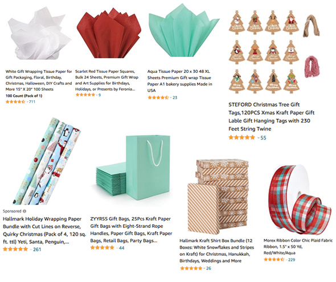The image size is (336, 282).
Task: Open the teal ZYYRSS gift bags image
Action: [x=133, y=167]
